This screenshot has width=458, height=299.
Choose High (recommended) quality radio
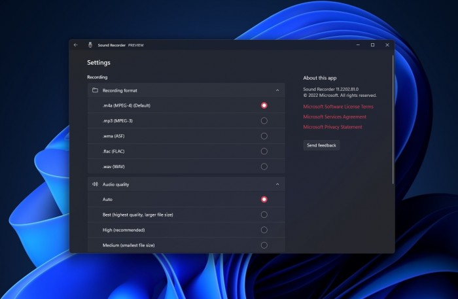pos(264,230)
